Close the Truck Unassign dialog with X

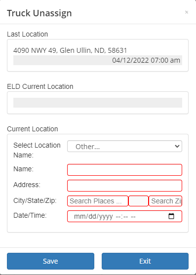(x=187, y=12)
